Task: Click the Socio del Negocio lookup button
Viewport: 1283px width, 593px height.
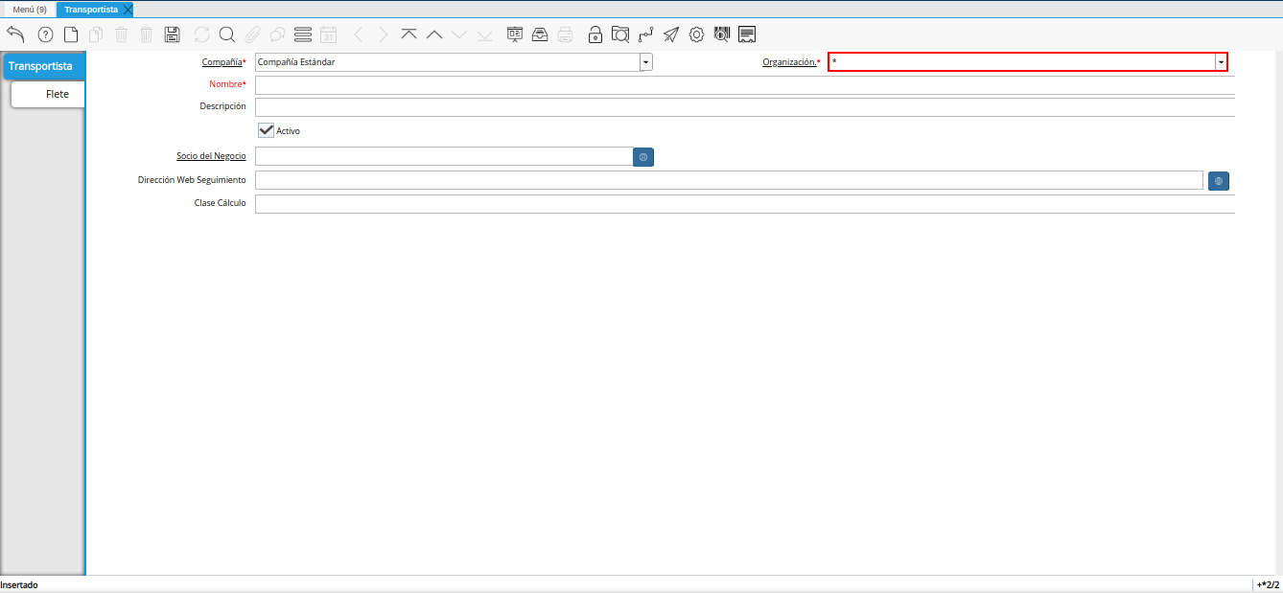Action: point(643,156)
